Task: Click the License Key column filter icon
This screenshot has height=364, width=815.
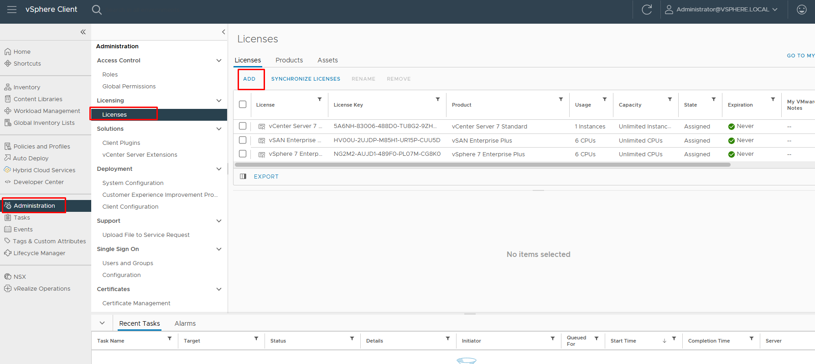Action: point(437,99)
